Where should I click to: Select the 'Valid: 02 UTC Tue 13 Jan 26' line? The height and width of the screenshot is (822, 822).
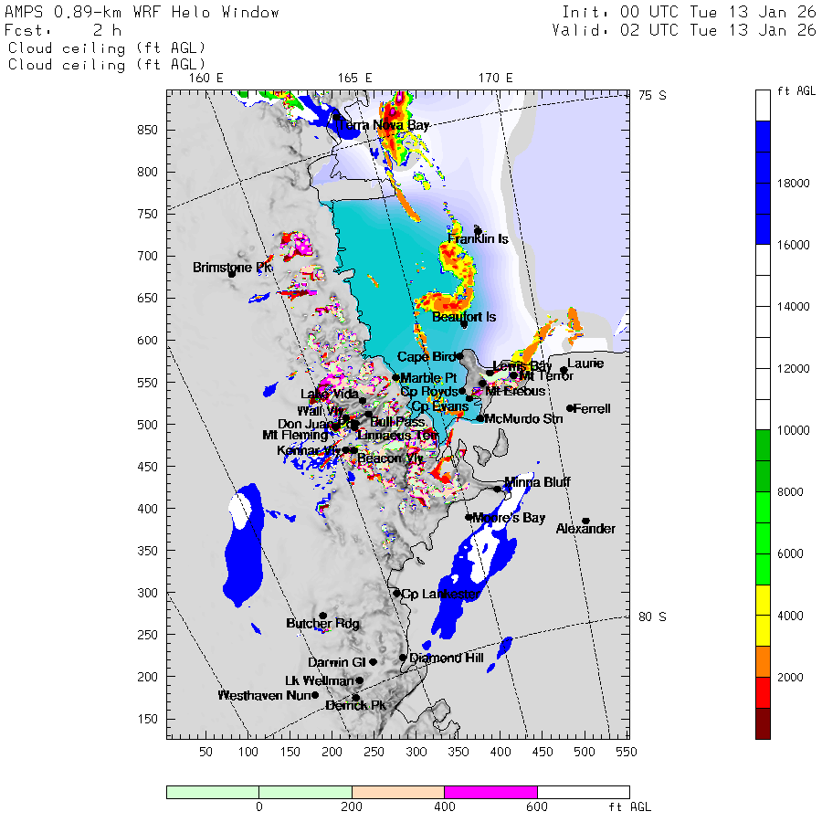684,30
